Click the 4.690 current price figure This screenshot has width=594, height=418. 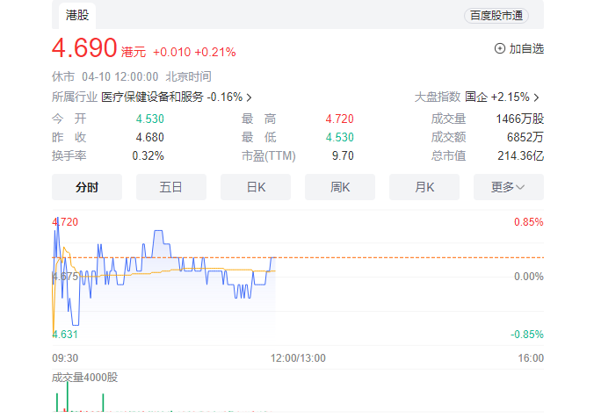(84, 48)
